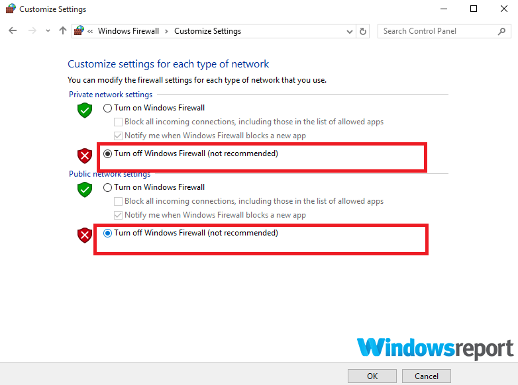Open recent locations dropdown arrow

pyautogui.click(x=48, y=30)
